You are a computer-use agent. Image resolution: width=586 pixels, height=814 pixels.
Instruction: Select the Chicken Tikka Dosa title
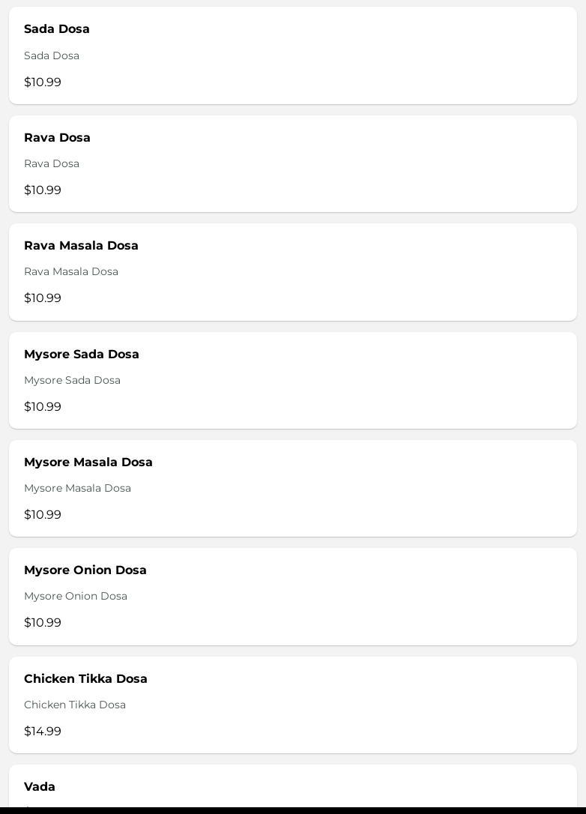click(85, 679)
